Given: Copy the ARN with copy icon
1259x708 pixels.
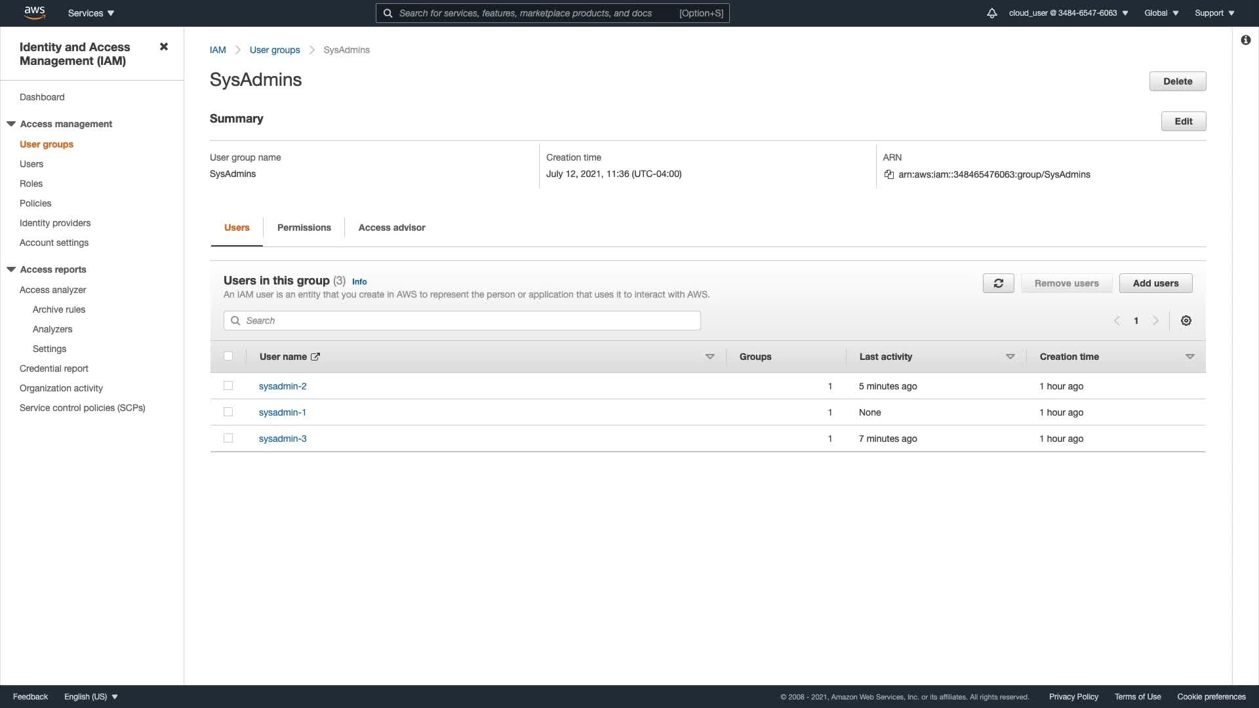Looking at the screenshot, I should click(889, 174).
